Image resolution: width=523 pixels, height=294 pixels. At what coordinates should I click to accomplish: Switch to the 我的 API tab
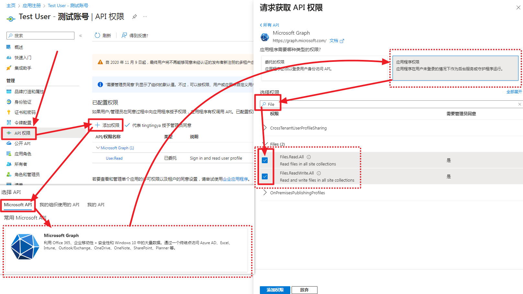(x=96, y=204)
